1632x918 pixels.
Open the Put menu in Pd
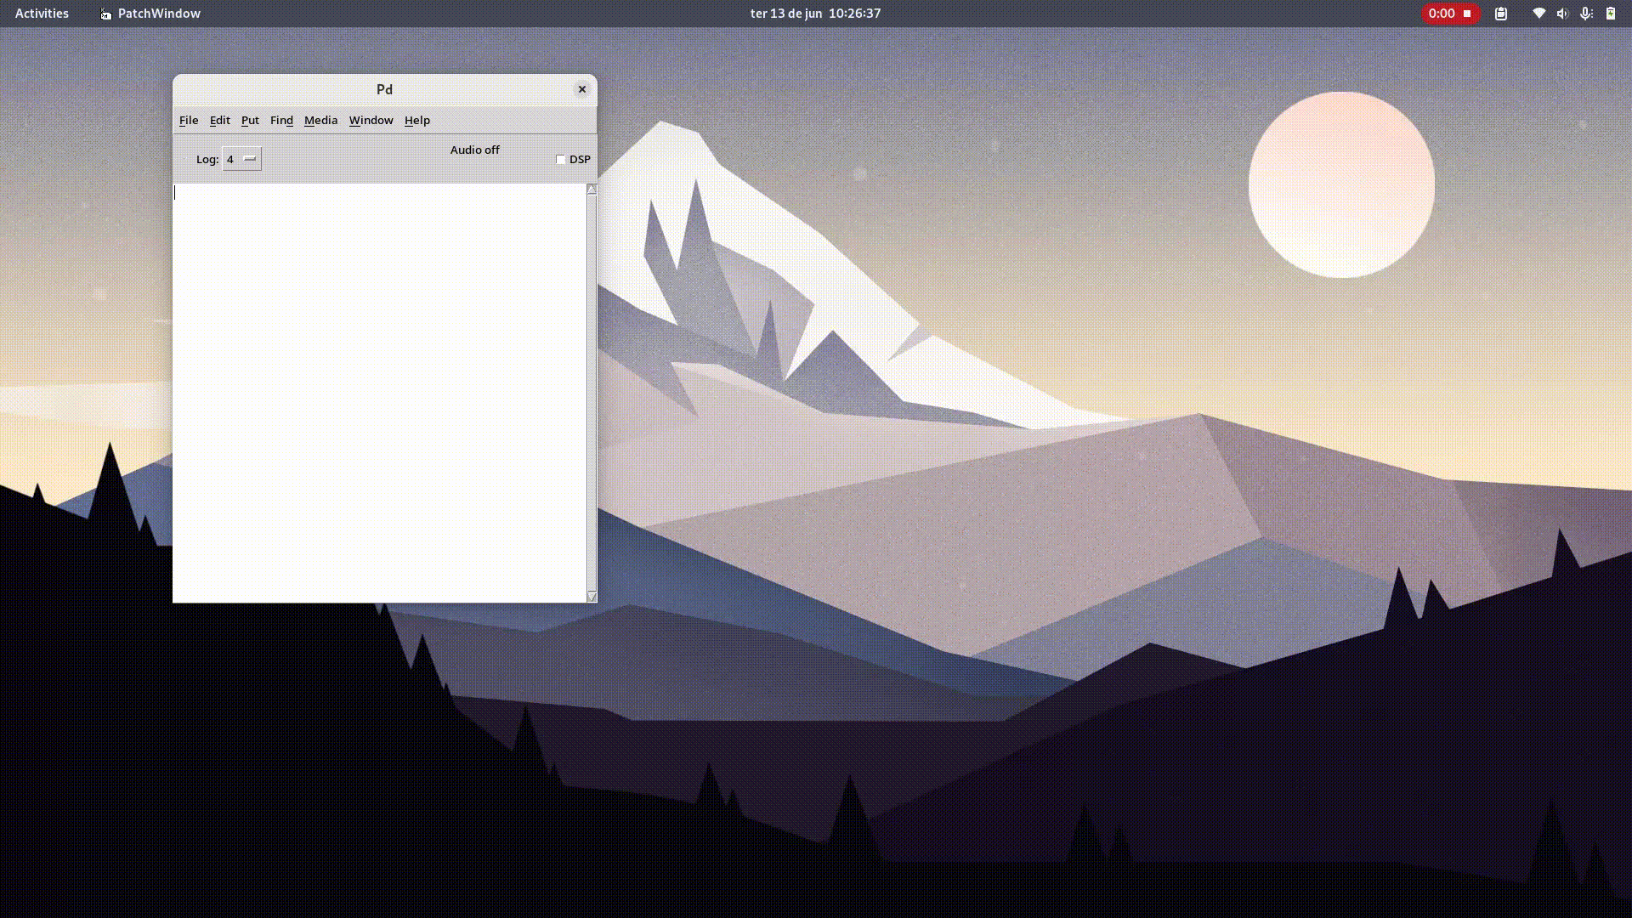(x=250, y=120)
